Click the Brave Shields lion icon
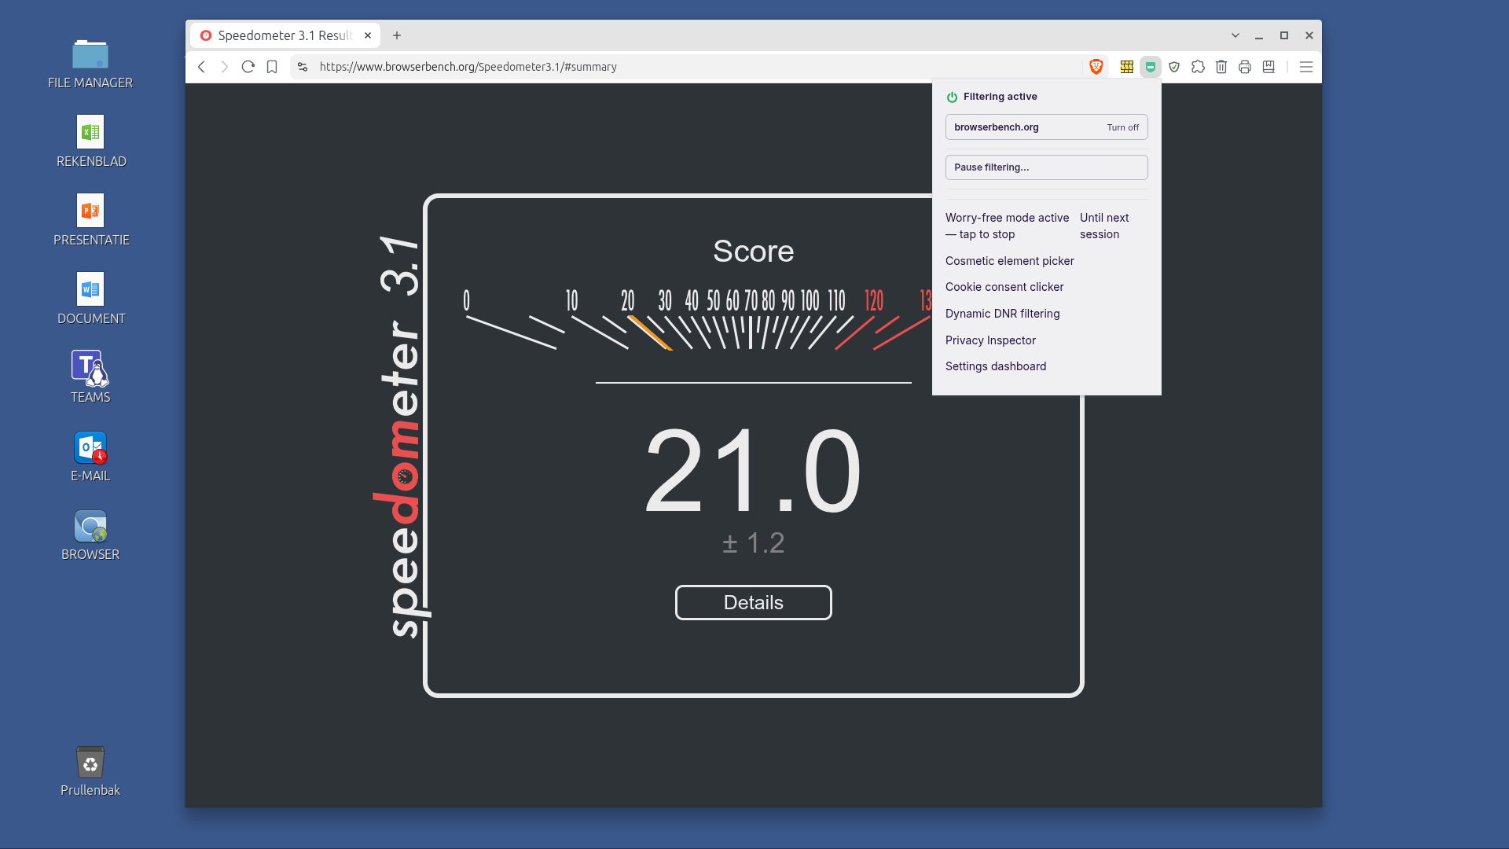The width and height of the screenshot is (1509, 849). click(1096, 67)
